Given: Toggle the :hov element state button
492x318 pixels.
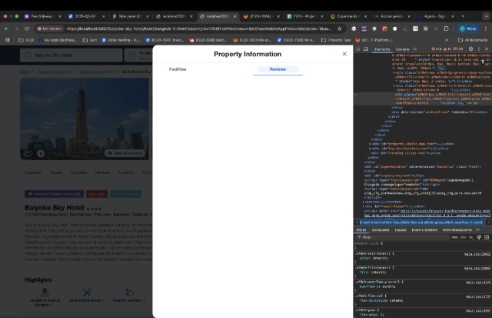Looking at the screenshot, I should 454,237.
